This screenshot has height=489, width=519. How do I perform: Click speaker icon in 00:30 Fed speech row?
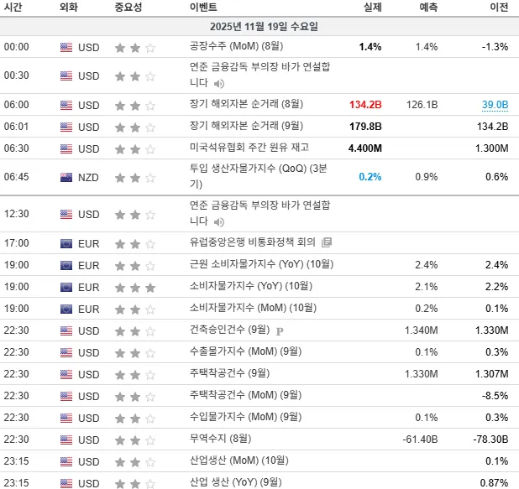pyautogui.click(x=218, y=84)
